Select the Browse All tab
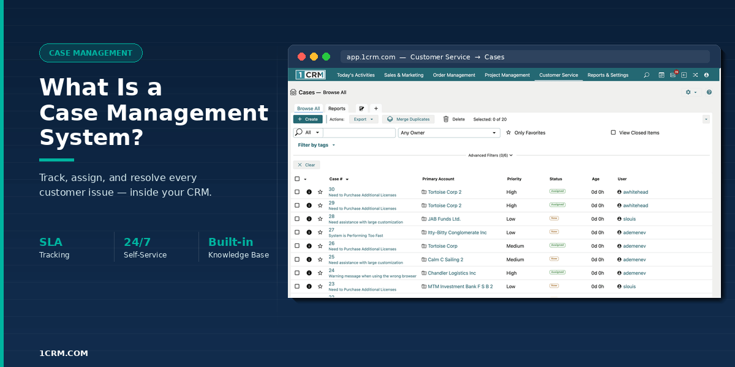The height and width of the screenshot is (367, 735). coord(309,108)
